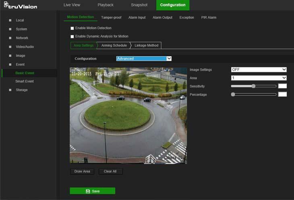Click the camera preview image
294x200 pixels.
(x=128, y=115)
